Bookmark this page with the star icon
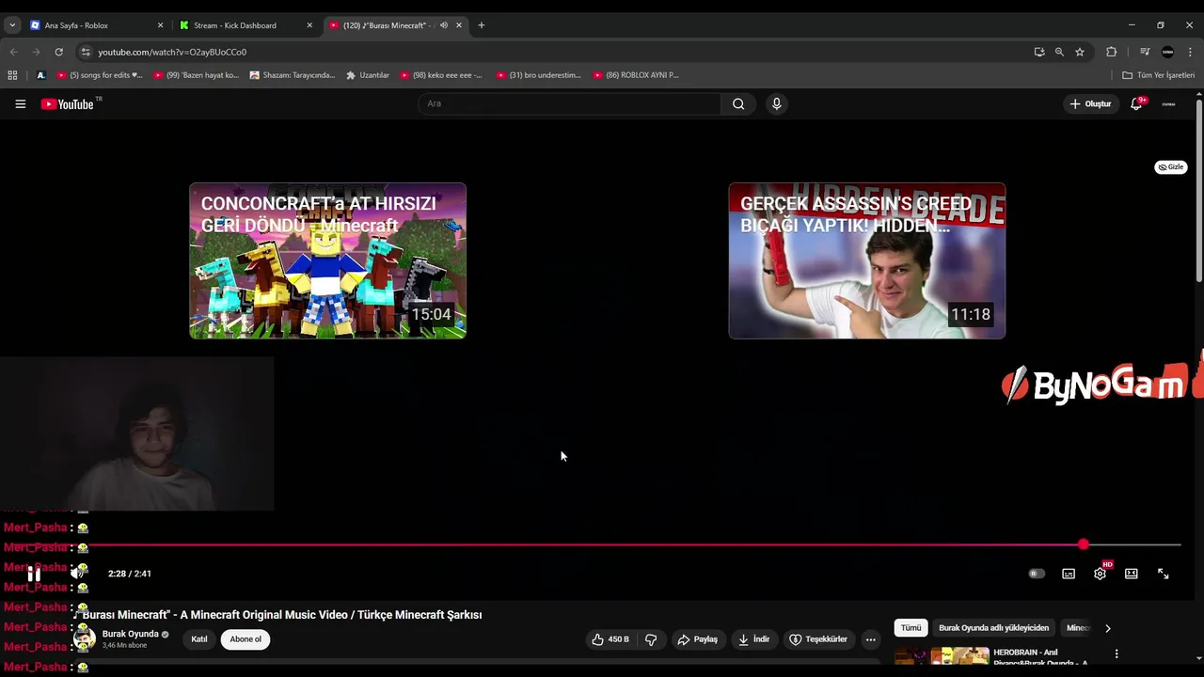Viewport: 1204px width, 677px height. [1080, 52]
